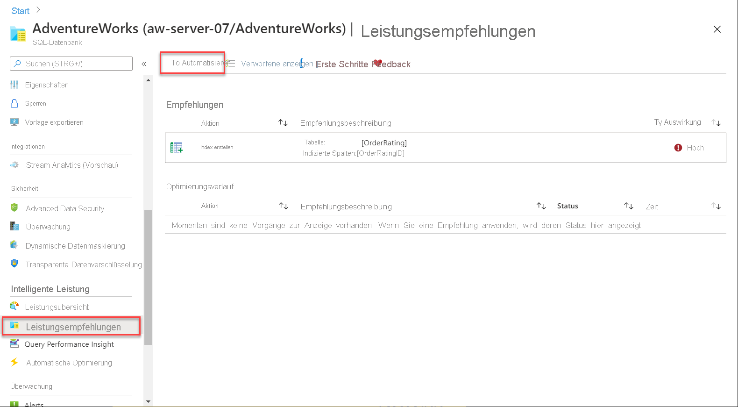Click the Vorlage exportieren download icon
The width and height of the screenshot is (738, 407).
(14, 122)
